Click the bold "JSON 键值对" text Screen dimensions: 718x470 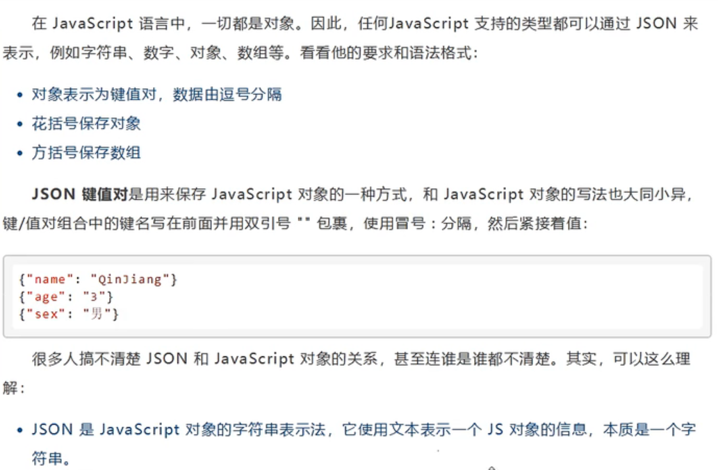(80, 195)
